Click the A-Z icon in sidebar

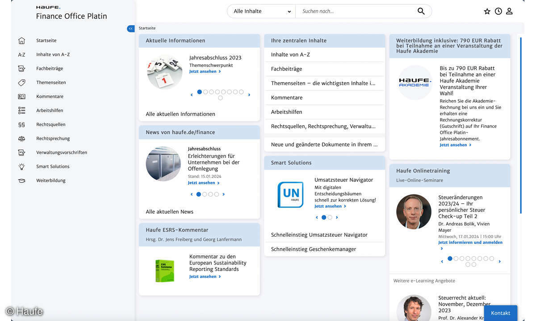(21, 54)
